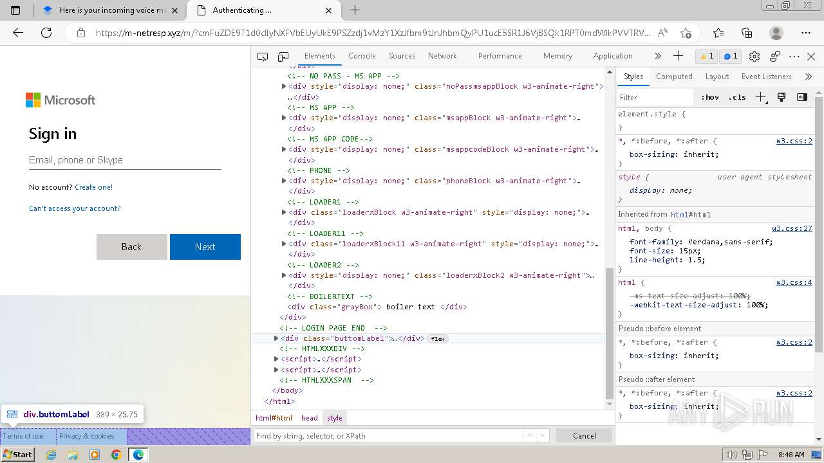The height and width of the screenshot is (463, 824).
Task: Expand the loaderxBlock div node
Action: pos(284,212)
